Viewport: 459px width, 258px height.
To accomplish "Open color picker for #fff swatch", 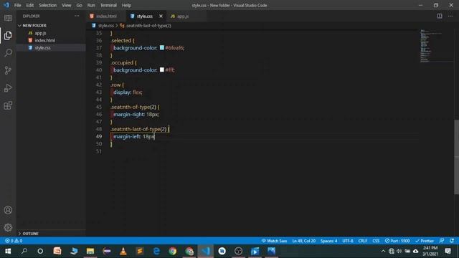I will (x=162, y=70).
